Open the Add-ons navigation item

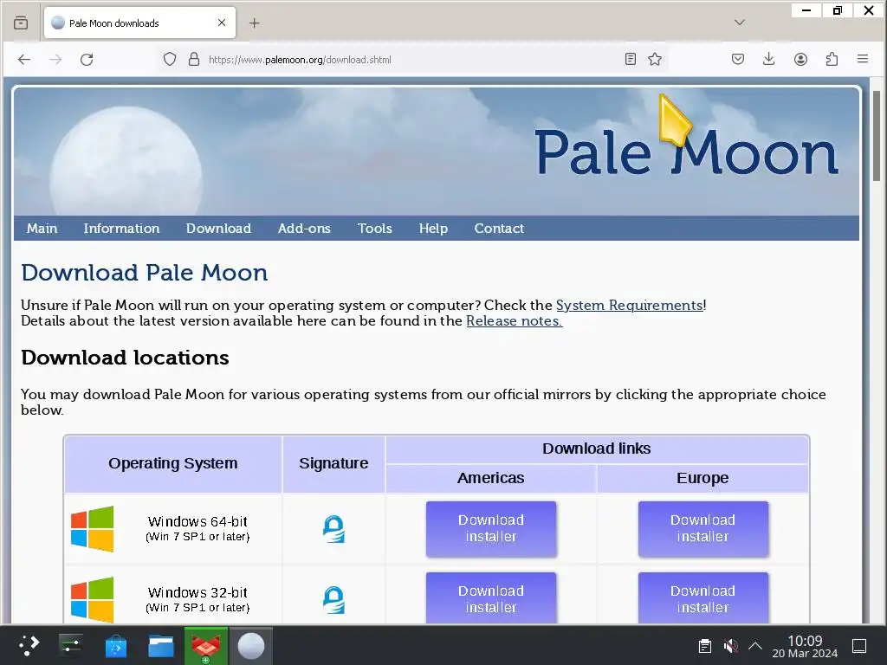click(x=304, y=229)
